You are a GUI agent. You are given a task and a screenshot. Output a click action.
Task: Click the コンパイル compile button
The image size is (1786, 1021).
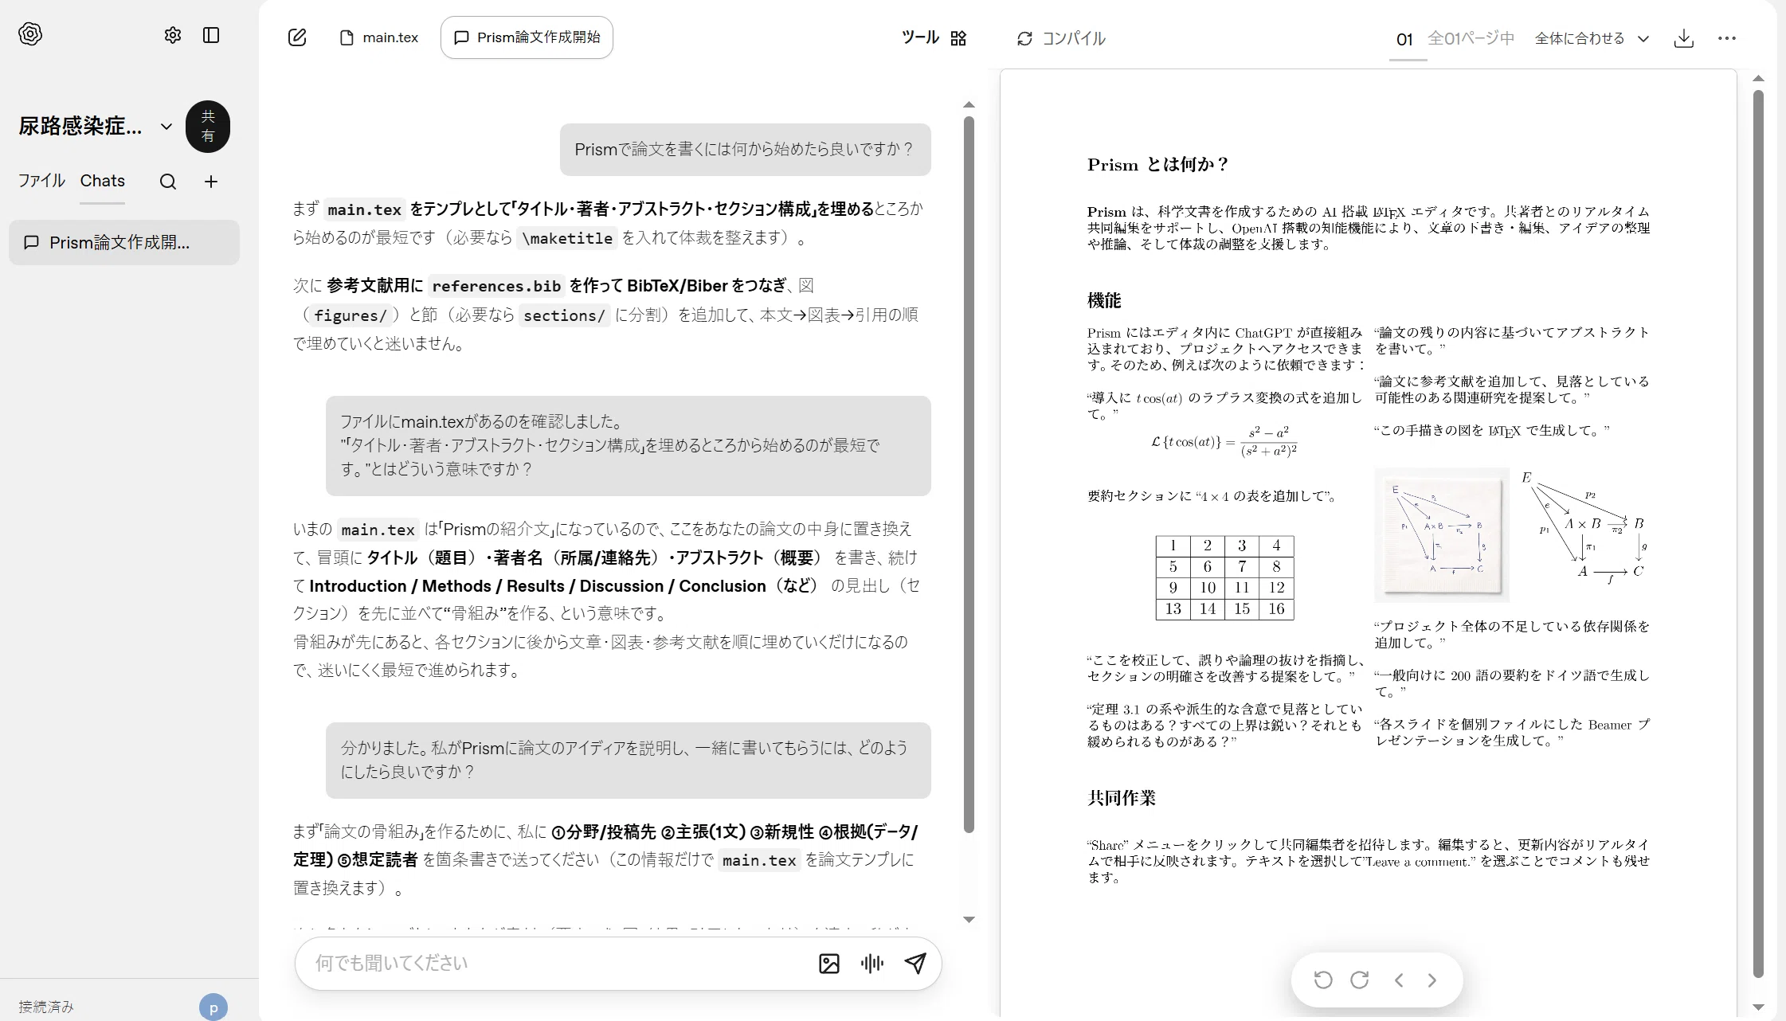[x=1061, y=38]
